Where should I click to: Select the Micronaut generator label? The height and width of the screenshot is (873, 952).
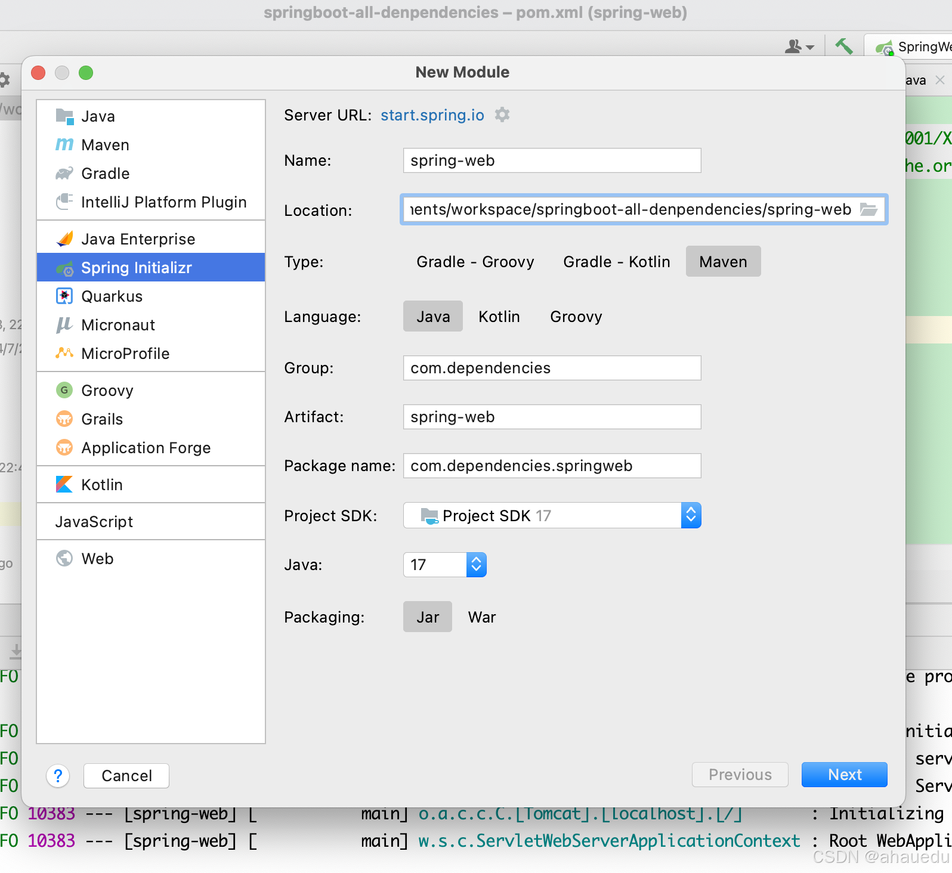point(118,325)
